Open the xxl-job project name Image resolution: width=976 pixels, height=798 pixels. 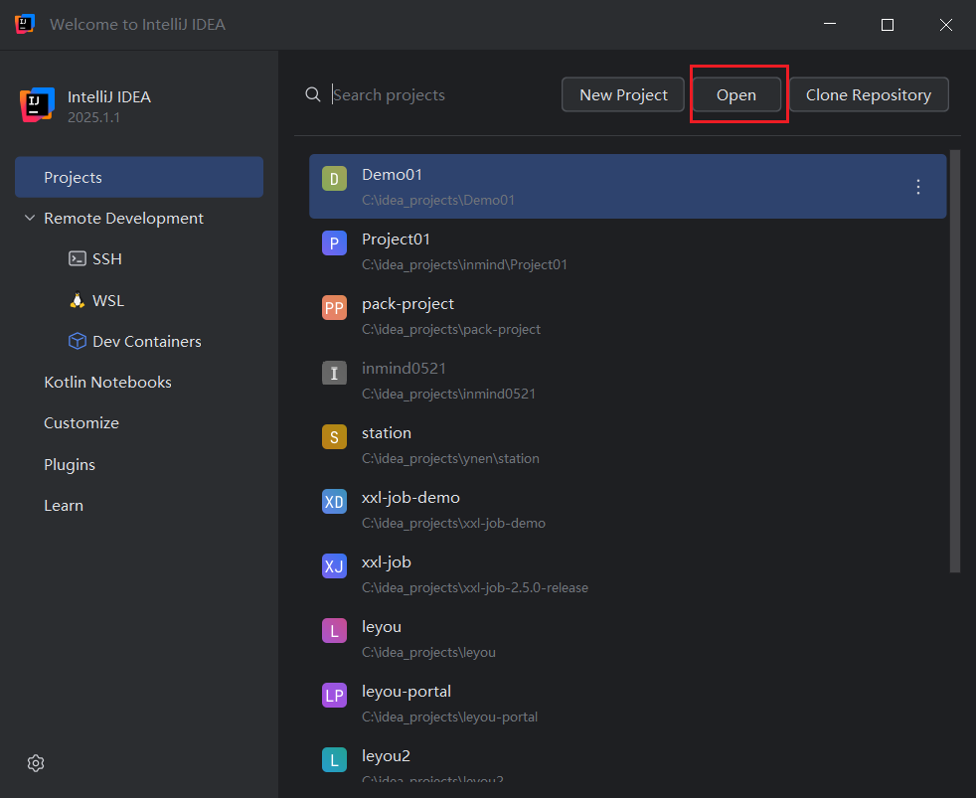(x=387, y=562)
